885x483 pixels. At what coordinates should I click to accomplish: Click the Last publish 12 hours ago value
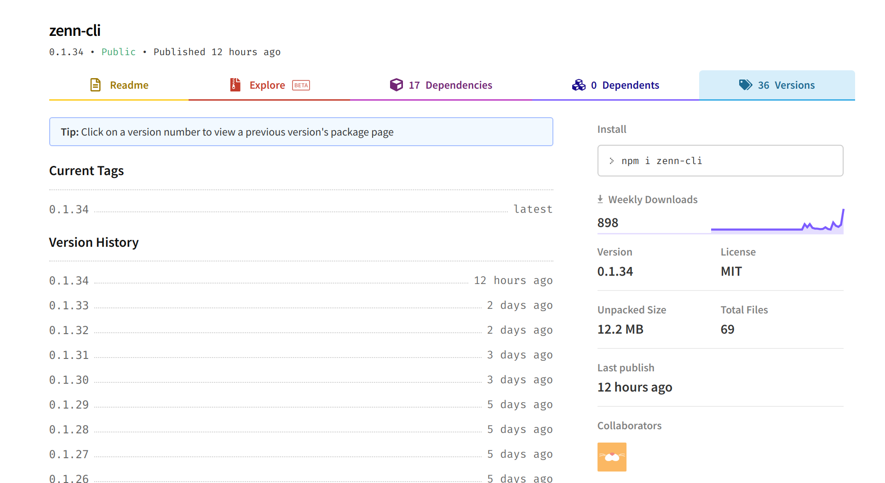tap(635, 387)
